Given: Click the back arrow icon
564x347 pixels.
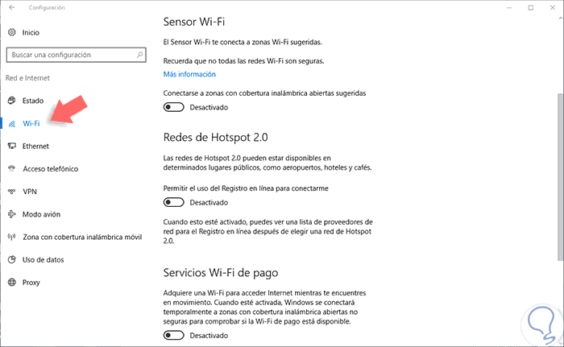Looking at the screenshot, I should click(x=12, y=7).
